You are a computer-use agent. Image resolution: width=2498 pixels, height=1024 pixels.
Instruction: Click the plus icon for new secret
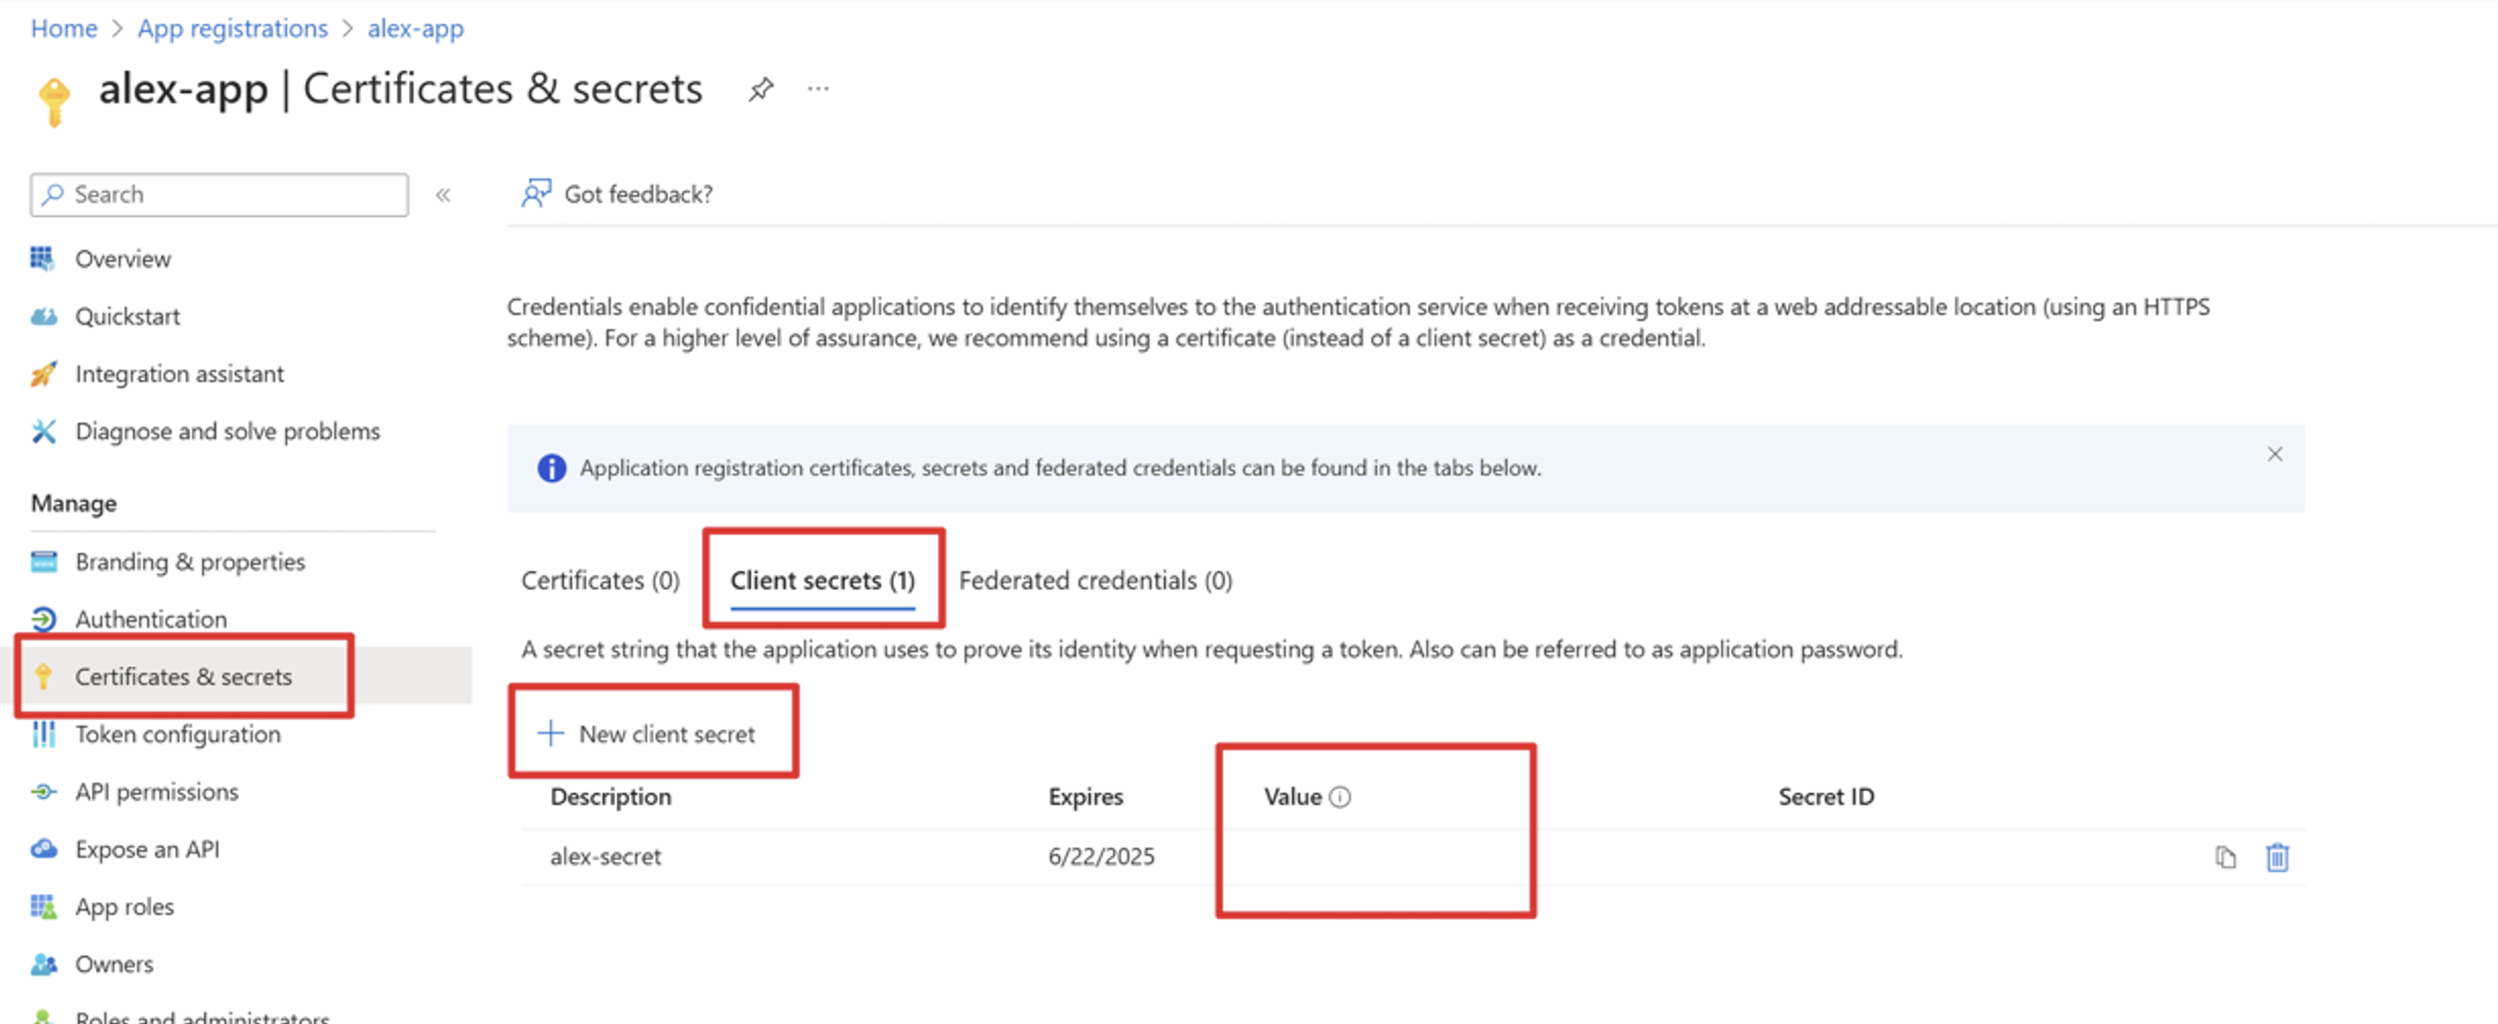coord(550,732)
